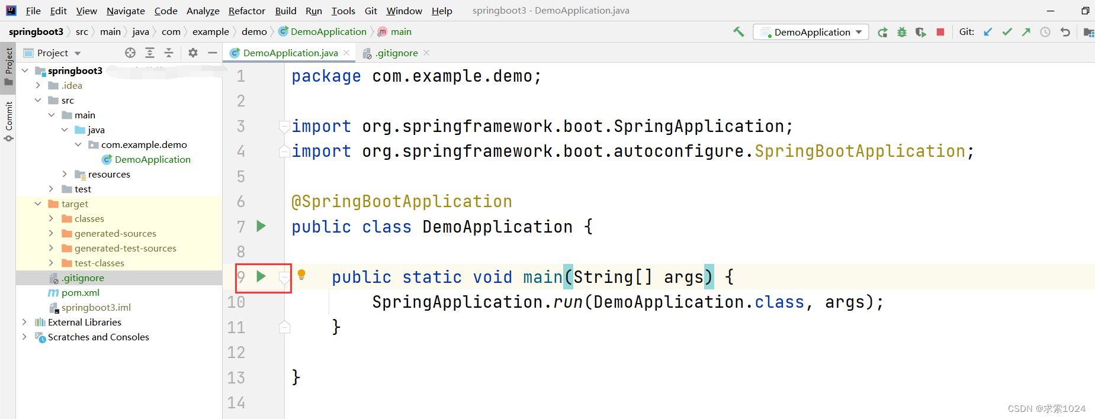This screenshot has height=419, width=1095.
Task: Toggle fold on import statements line 3
Action: 284,126
